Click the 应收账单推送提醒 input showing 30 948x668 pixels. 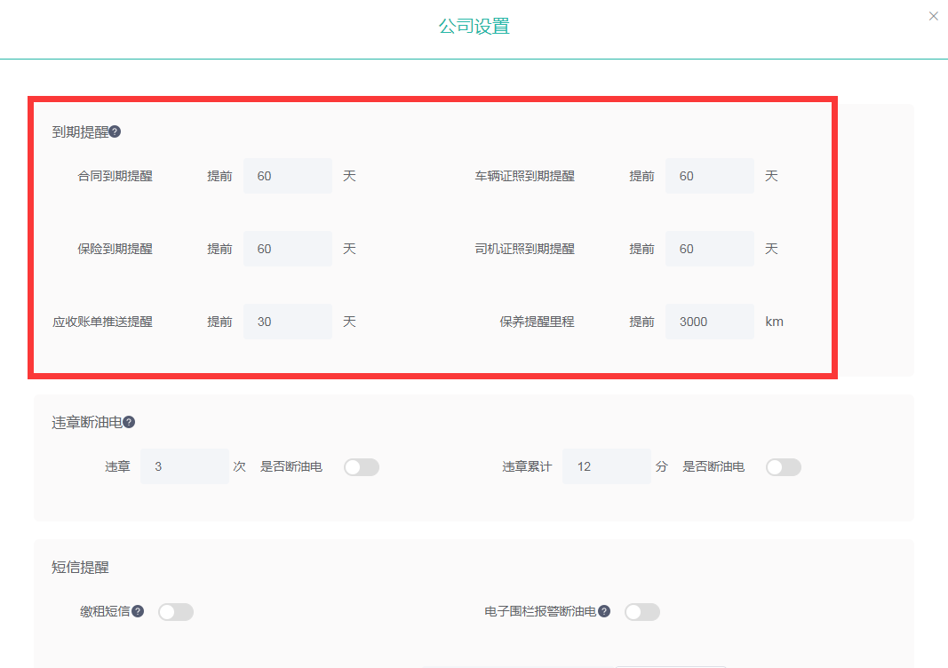tap(287, 322)
